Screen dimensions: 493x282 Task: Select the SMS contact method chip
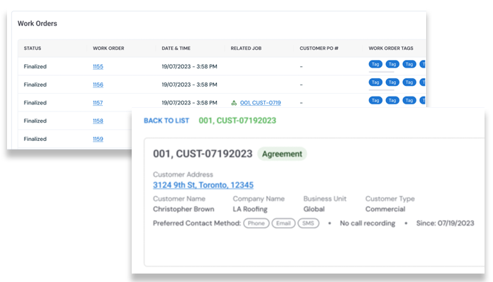(308, 223)
